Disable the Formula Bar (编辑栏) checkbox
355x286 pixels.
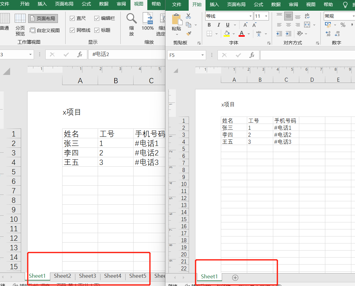coord(97,19)
